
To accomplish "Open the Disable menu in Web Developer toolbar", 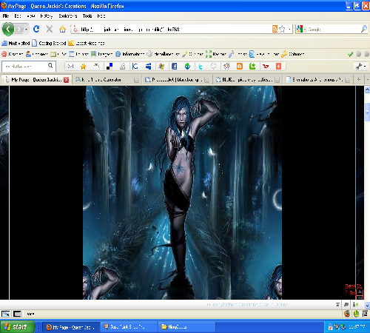I will pyautogui.click(x=13, y=54).
